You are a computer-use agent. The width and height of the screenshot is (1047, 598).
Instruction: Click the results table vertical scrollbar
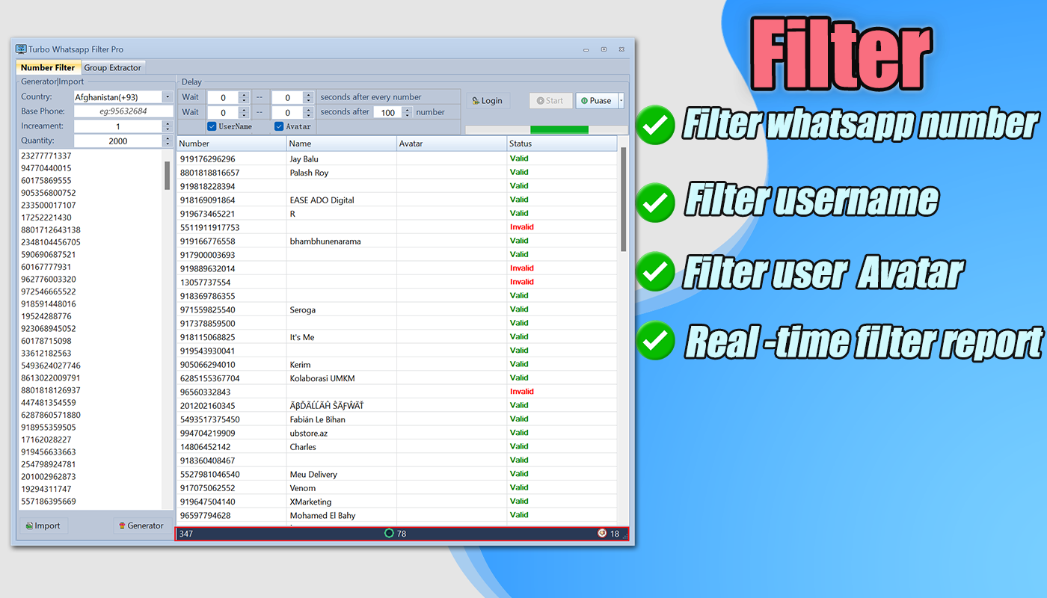tap(623, 199)
